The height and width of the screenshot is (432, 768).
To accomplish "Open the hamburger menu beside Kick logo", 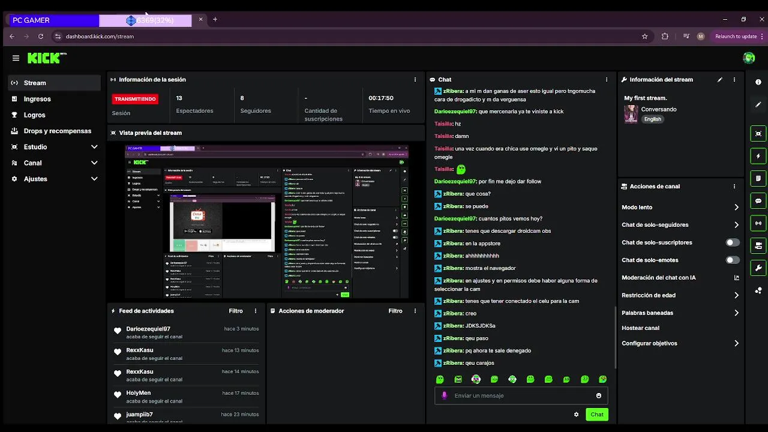I will coord(16,58).
